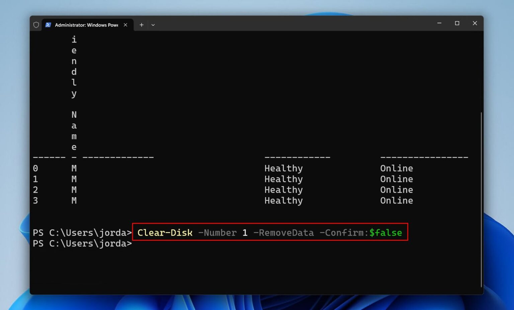Click the green $false value in the command

pos(387,233)
